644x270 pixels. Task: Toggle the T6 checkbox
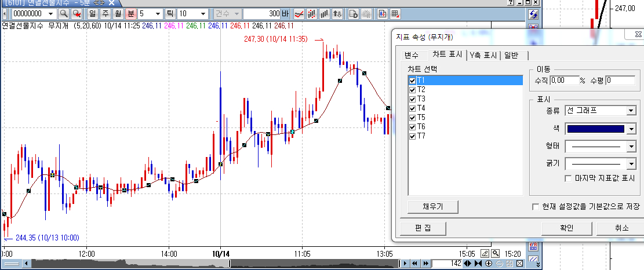coord(412,127)
